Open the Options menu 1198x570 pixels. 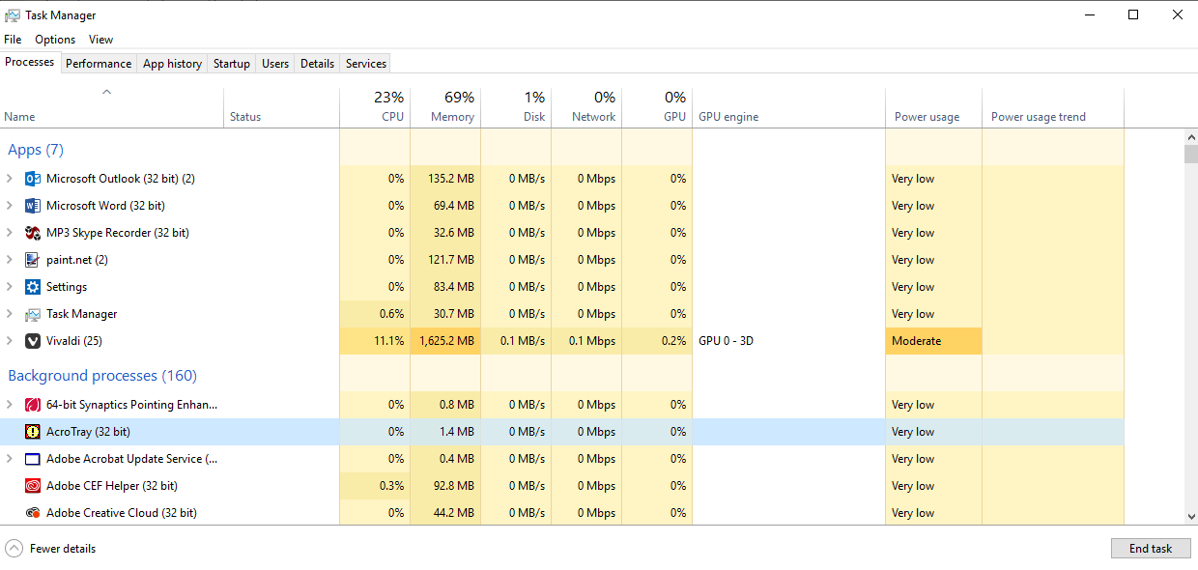[55, 40]
